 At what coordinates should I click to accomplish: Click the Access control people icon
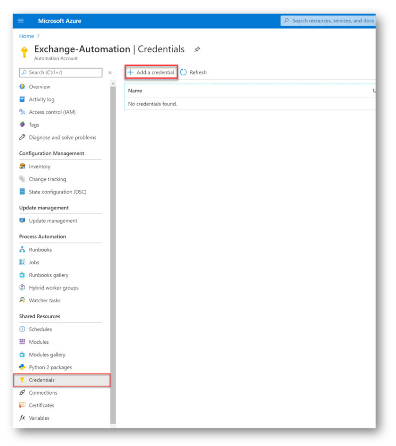point(22,112)
